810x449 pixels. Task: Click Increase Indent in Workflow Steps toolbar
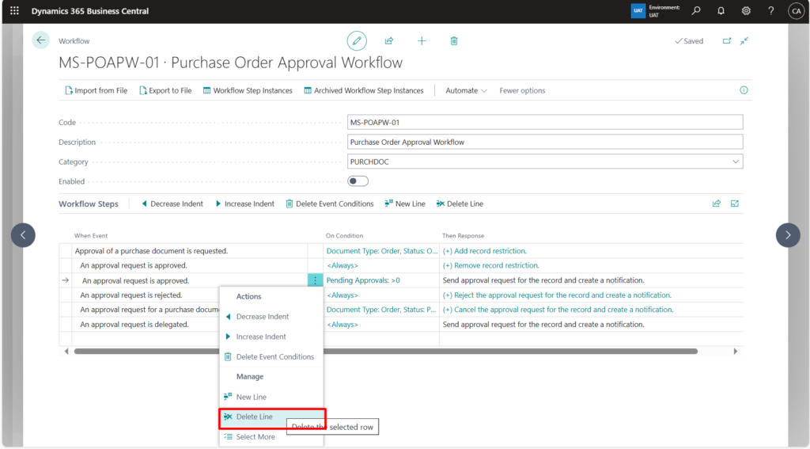click(245, 204)
